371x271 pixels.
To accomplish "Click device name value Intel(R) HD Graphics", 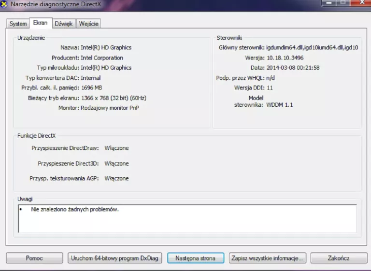I will [x=106, y=47].
